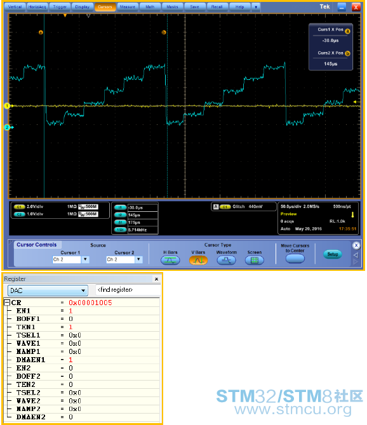Viewport: 367px width, 425px height.
Task: Open the Help menu
Action: pos(240,7)
